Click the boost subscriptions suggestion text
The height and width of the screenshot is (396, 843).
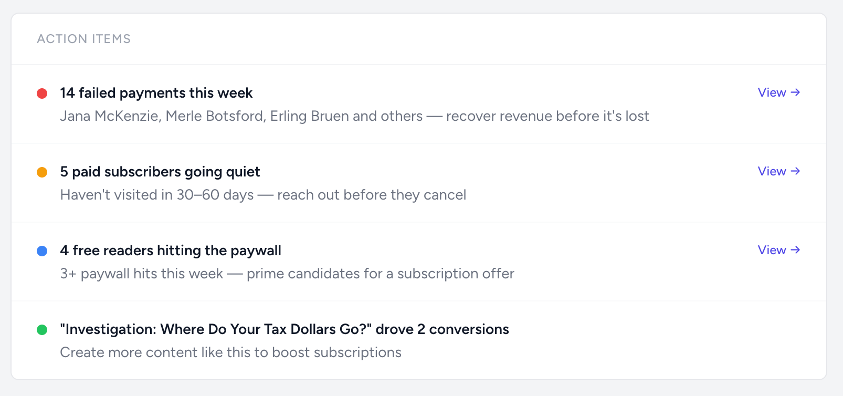click(230, 352)
